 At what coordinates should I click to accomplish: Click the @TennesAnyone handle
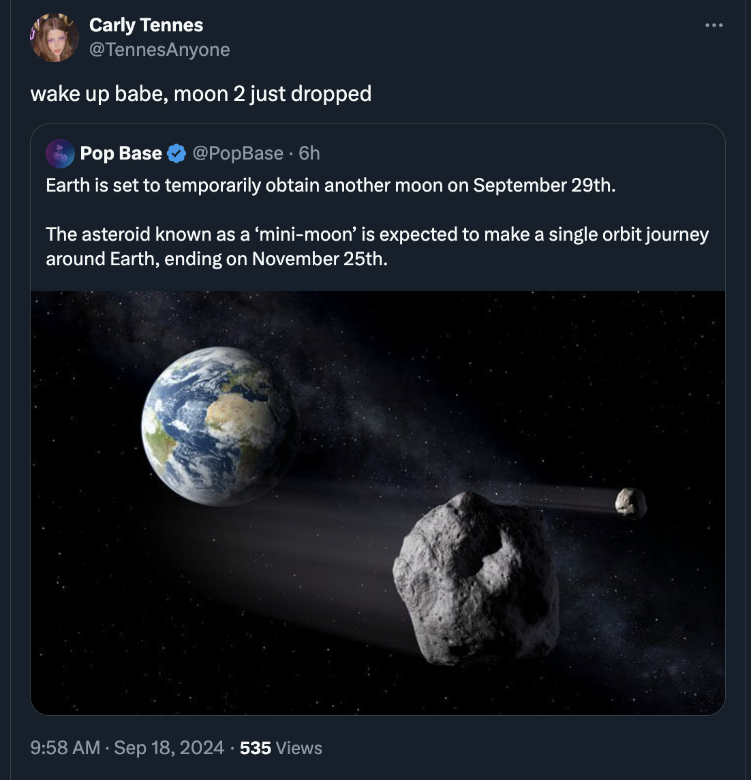[x=159, y=49]
